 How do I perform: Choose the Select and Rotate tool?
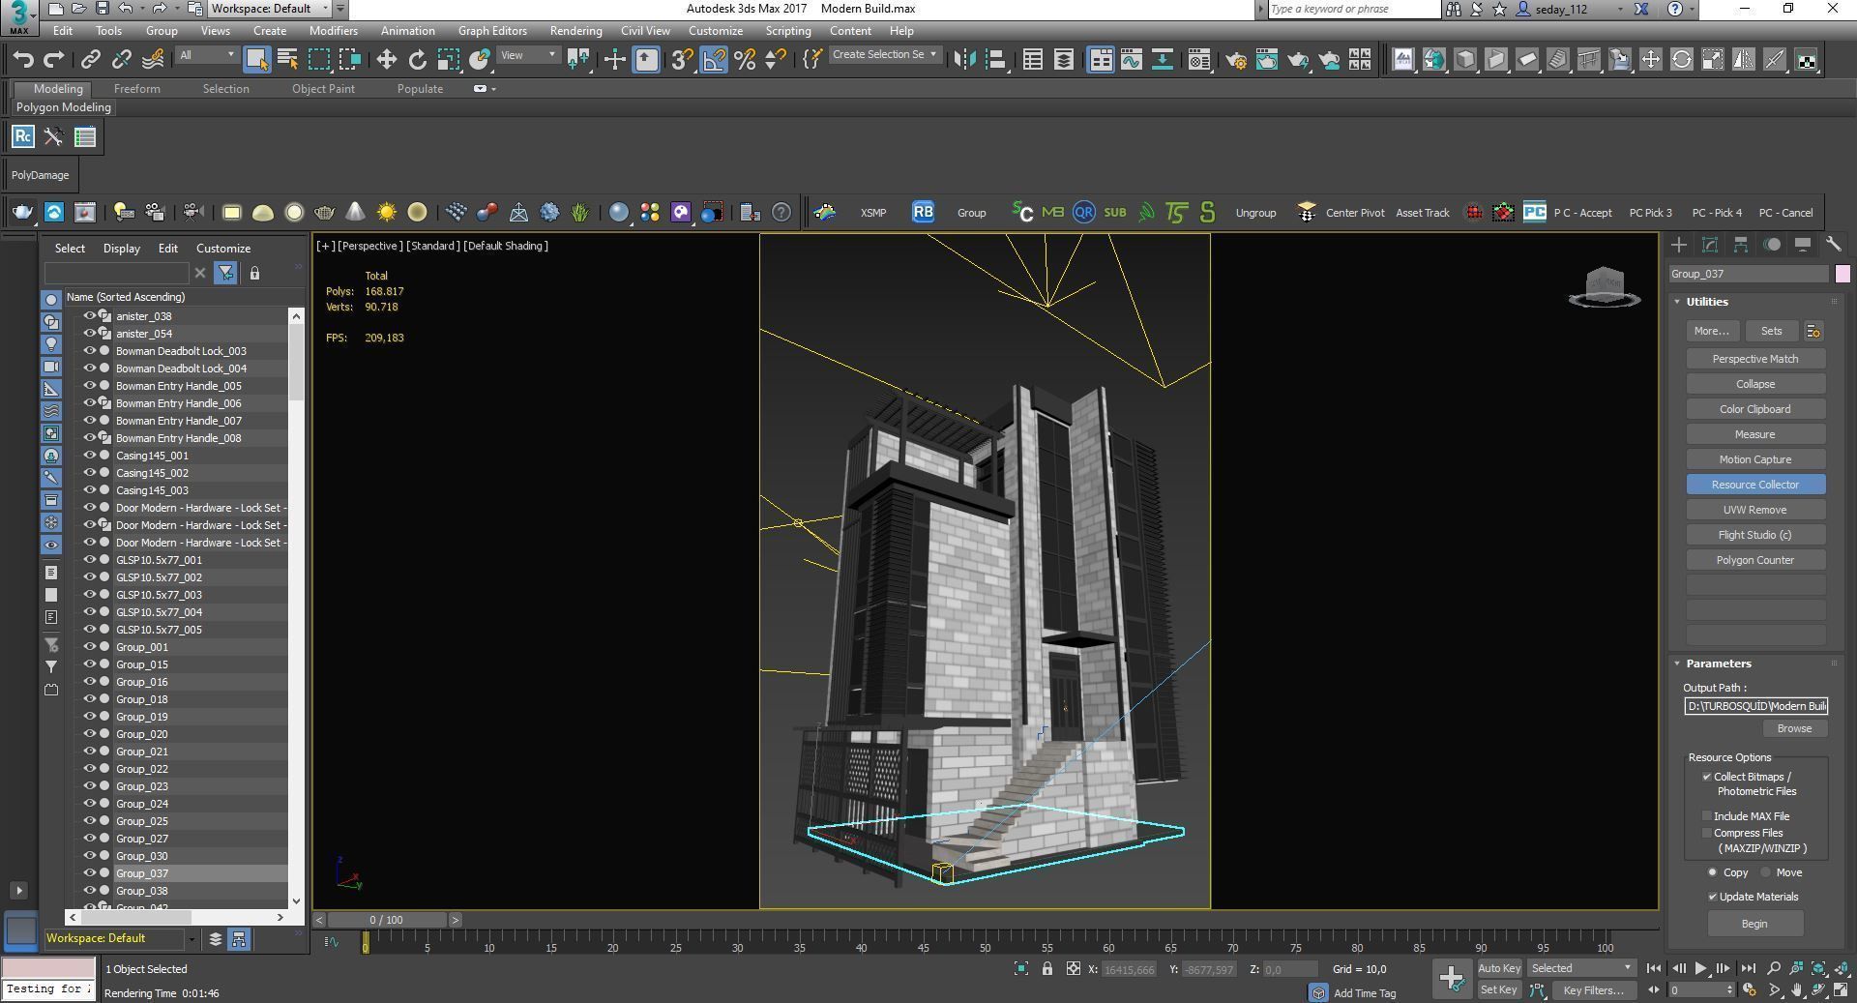(x=417, y=59)
